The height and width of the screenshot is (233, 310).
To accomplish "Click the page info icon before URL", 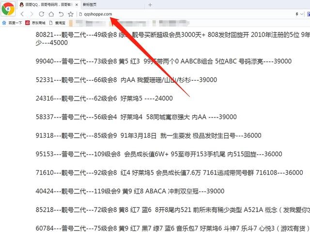I will click(x=80, y=15).
